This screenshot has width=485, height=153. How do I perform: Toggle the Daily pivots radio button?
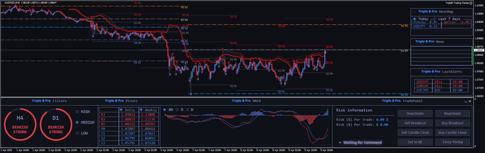(121, 110)
